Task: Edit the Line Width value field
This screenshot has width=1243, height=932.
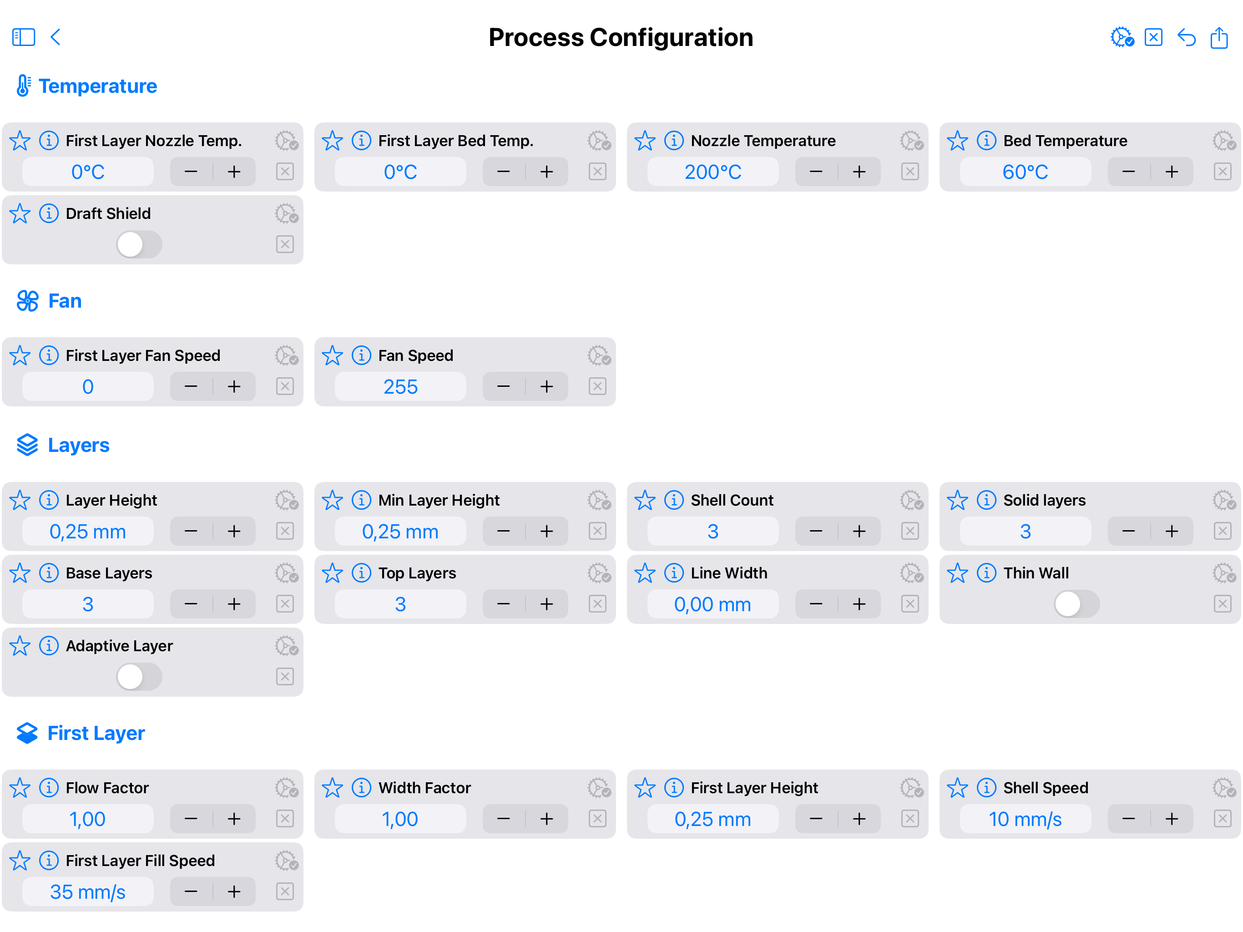Action: pos(712,604)
